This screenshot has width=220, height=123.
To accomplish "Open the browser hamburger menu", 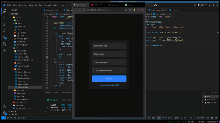I will coord(143,10).
